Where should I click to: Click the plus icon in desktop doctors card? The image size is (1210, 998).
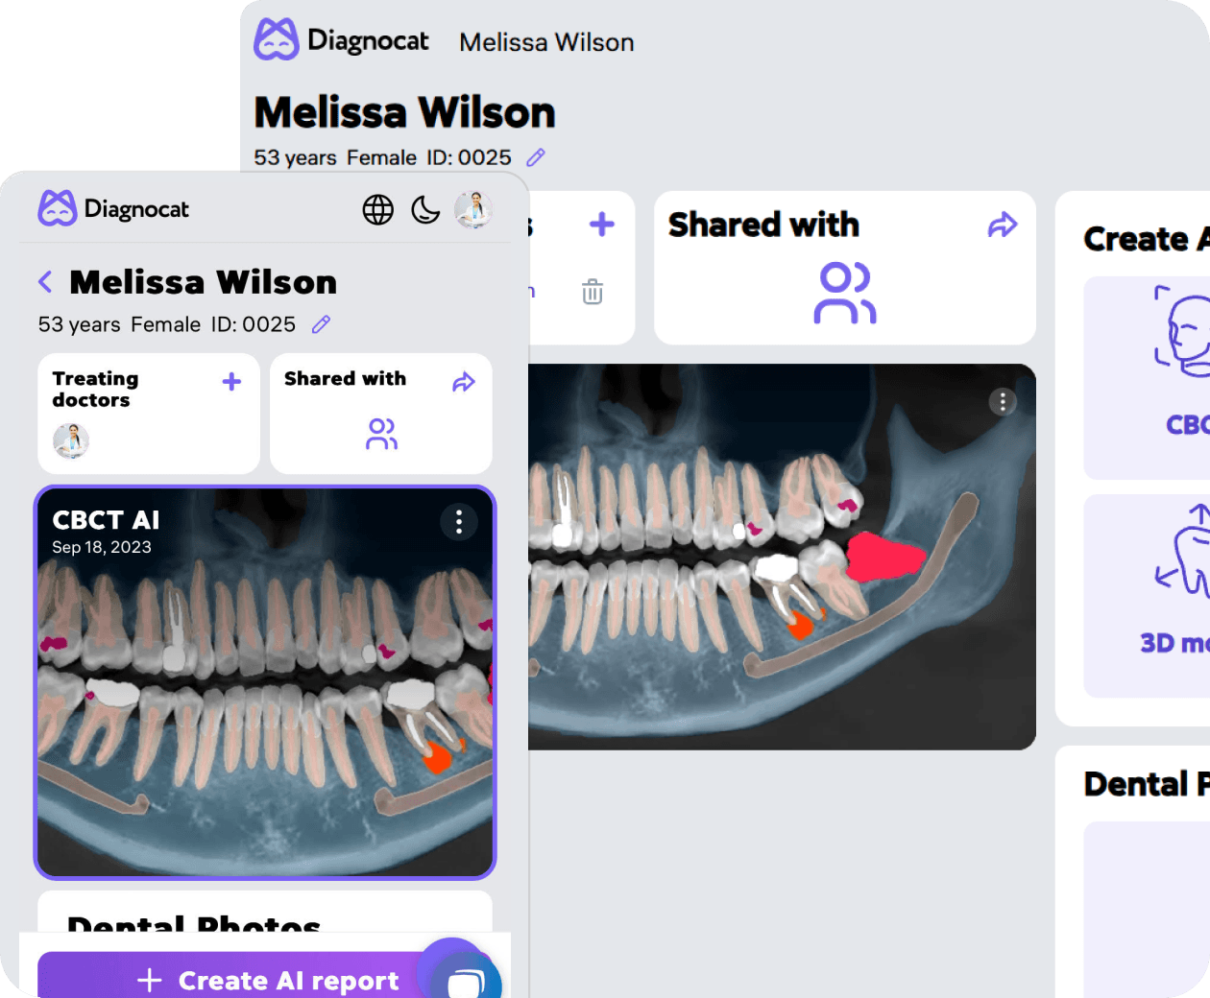tap(602, 225)
